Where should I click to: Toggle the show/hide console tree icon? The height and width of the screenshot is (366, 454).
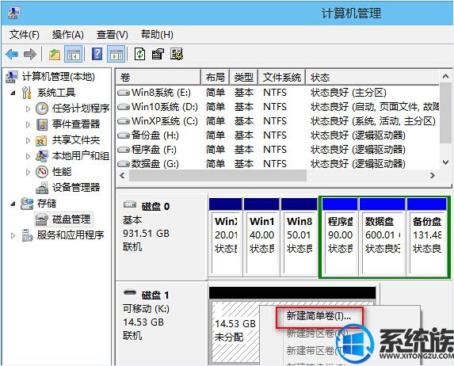pyautogui.click(x=73, y=54)
